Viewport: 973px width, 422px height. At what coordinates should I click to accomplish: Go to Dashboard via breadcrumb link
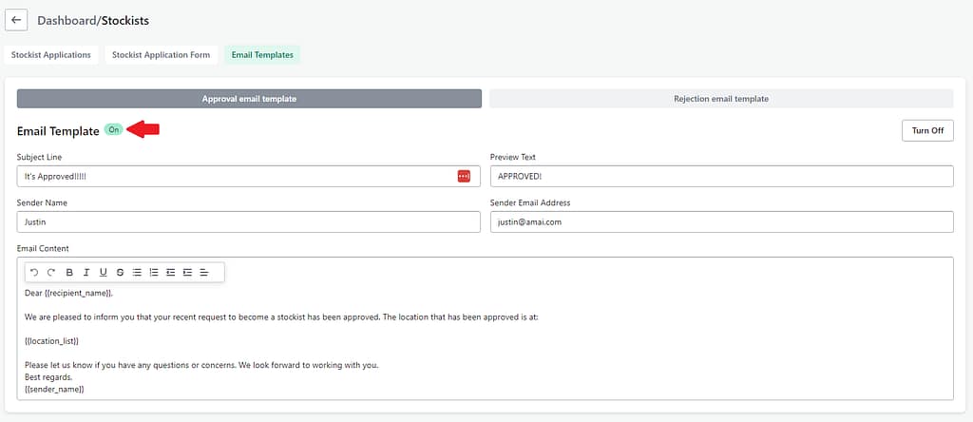67,20
